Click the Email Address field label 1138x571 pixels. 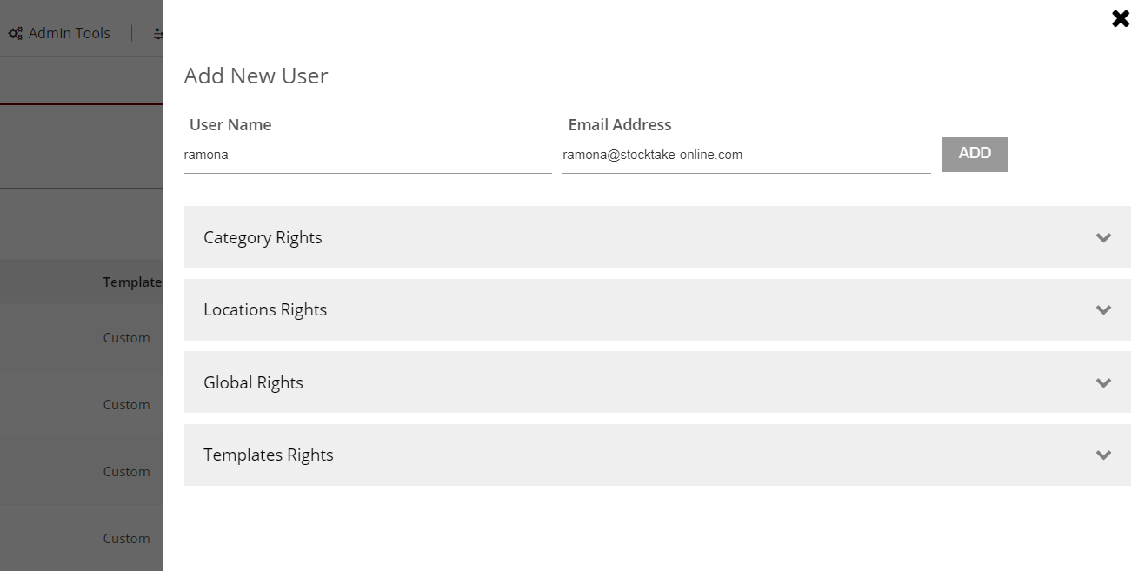pos(619,125)
